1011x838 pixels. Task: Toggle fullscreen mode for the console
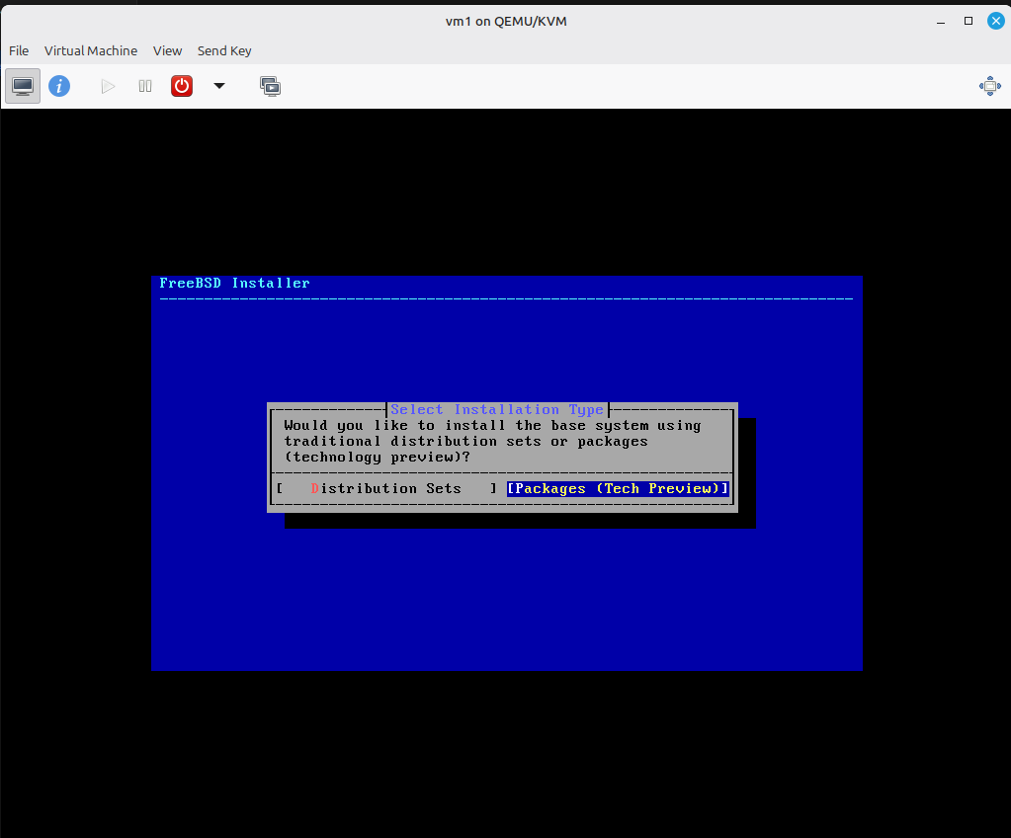pos(989,86)
